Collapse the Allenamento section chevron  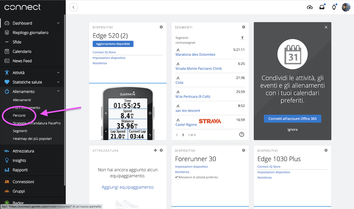pos(58,91)
